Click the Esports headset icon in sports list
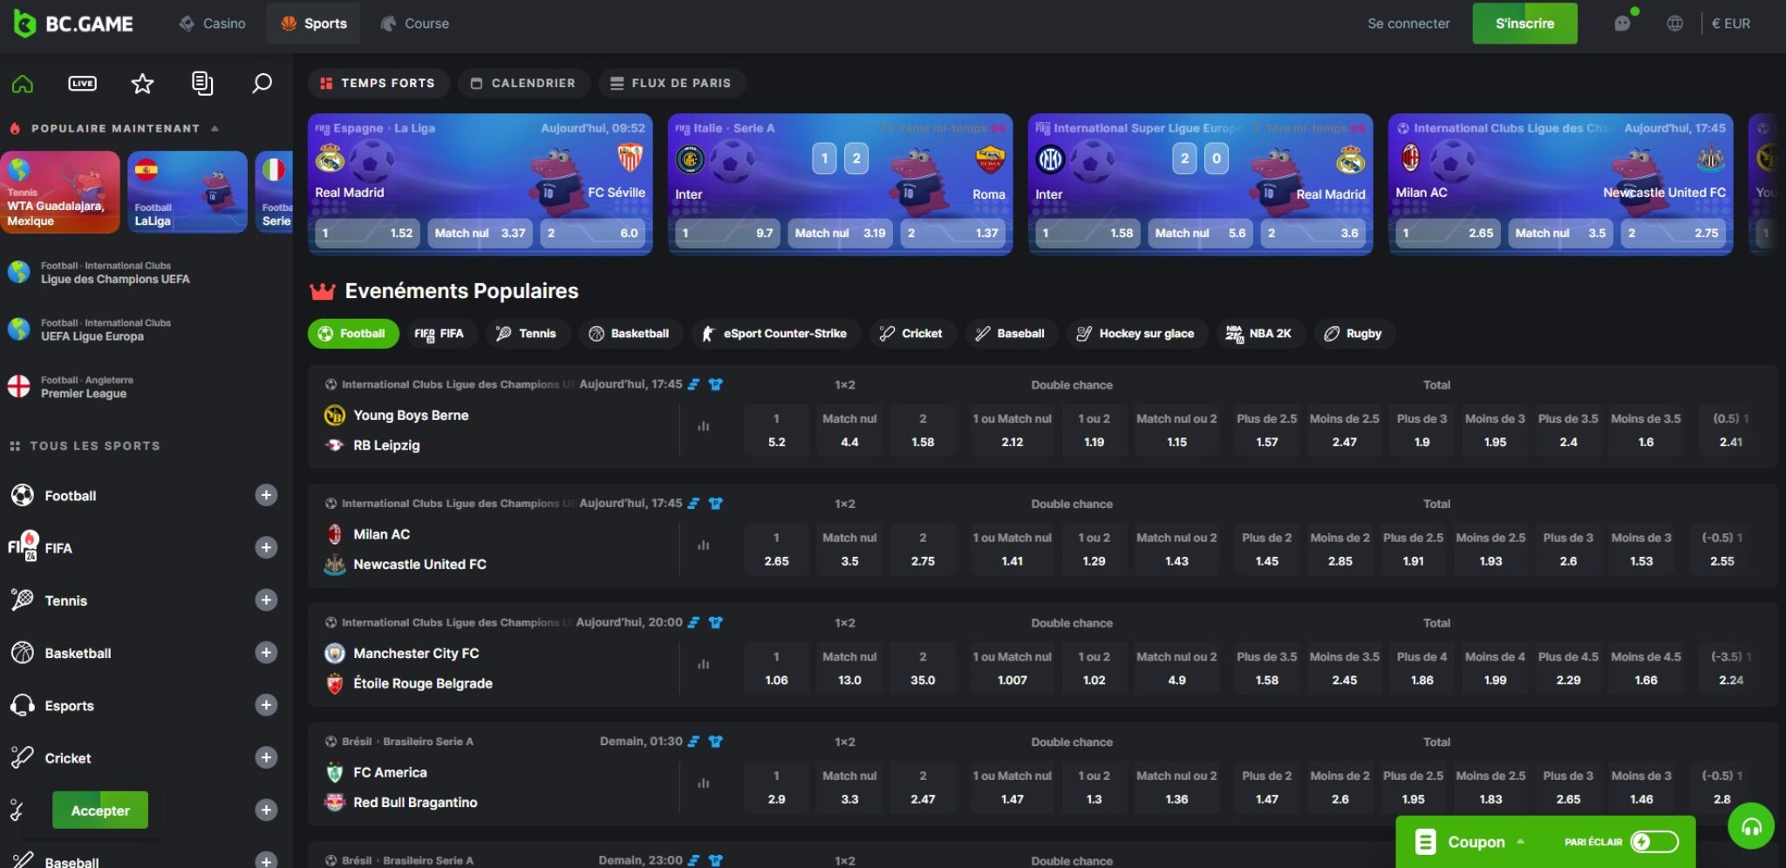Screen dimensions: 1786x868 (23, 705)
